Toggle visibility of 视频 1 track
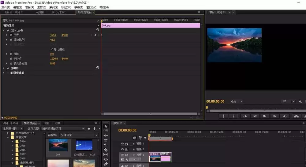The height and width of the screenshot is (167, 306). point(122,155)
